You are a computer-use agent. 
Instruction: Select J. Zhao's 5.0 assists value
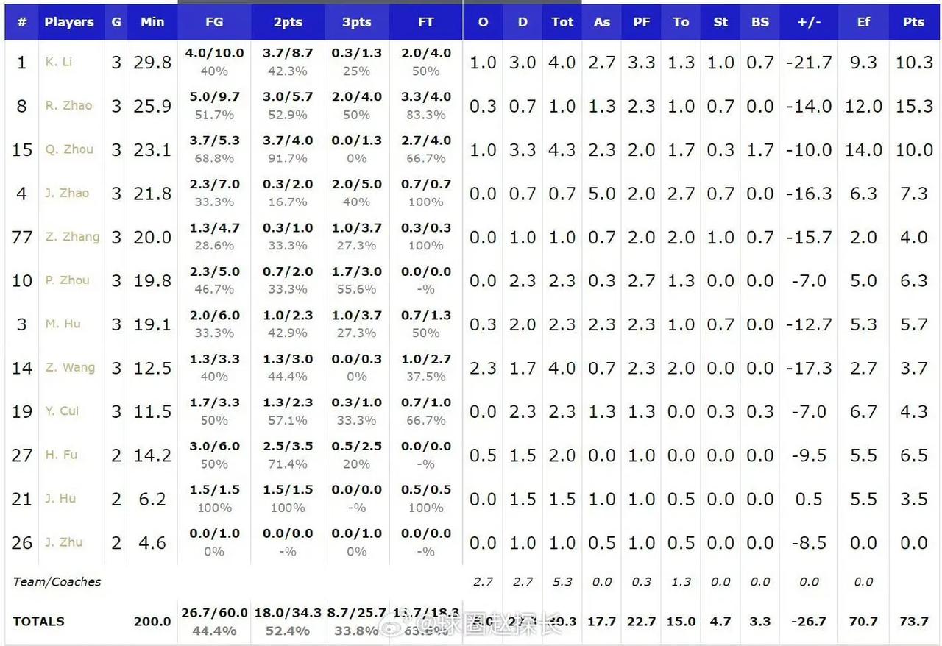pos(602,194)
